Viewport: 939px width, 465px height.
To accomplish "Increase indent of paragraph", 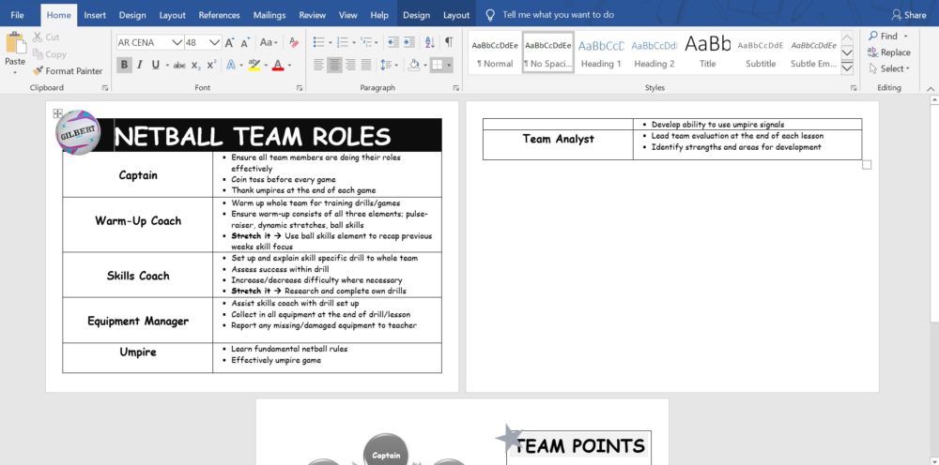I will pyautogui.click(x=408, y=42).
